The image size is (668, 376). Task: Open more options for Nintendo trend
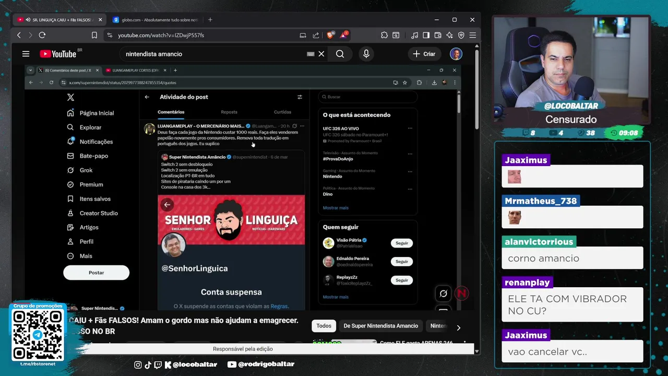[x=410, y=171]
